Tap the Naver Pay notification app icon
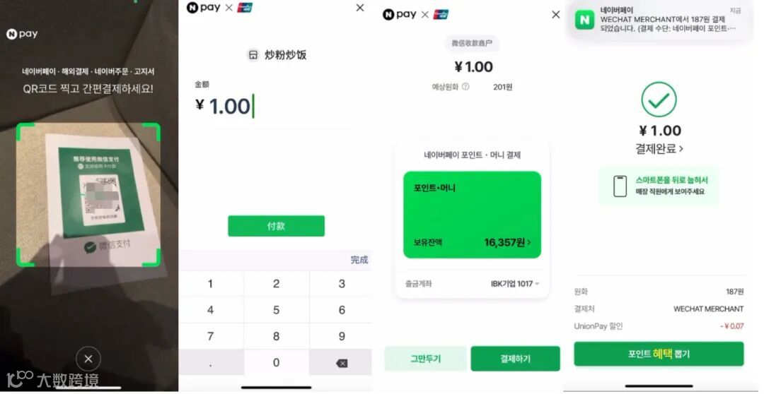Image resolution: width=764 pixels, height=394 pixels. pos(584,20)
